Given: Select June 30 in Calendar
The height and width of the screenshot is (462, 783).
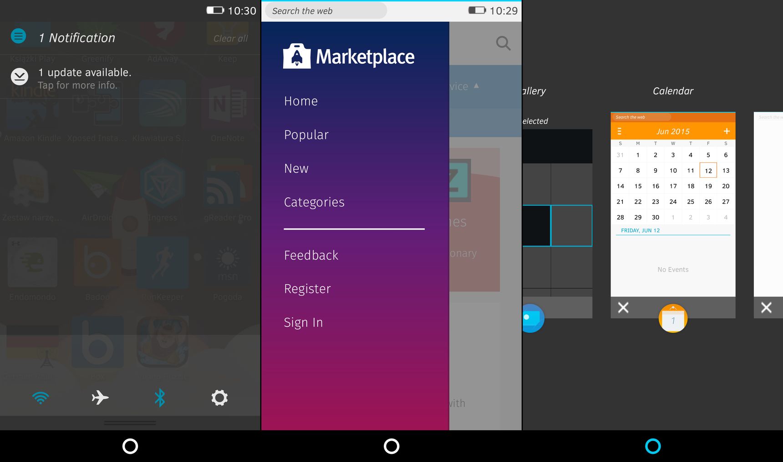Looking at the screenshot, I should (656, 217).
